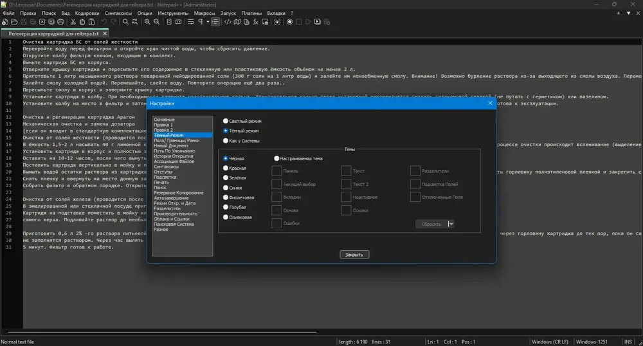The height and width of the screenshot is (346, 643).
Task: Click the Start macro recording icon
Action: (289, 22)
